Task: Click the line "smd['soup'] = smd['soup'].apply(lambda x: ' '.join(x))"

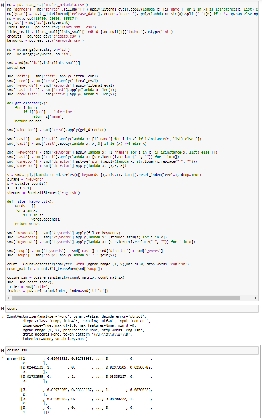Action: tap(62, 255)
